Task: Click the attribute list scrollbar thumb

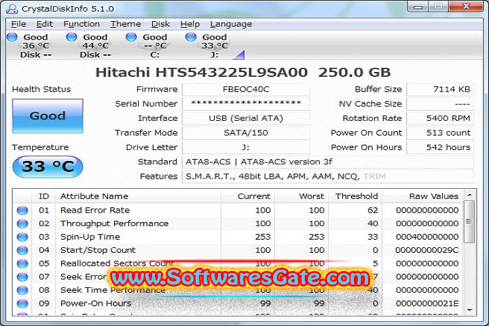Action: point(469,222)
